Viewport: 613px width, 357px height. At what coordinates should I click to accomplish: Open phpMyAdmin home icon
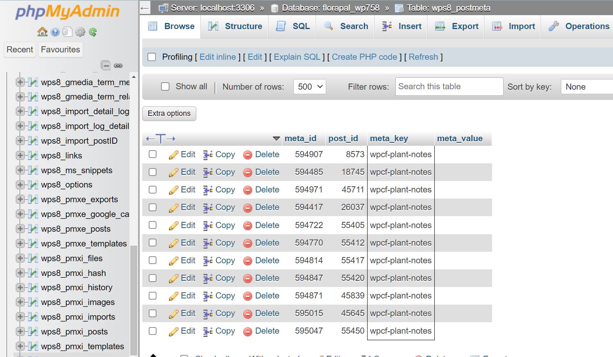tap(42, 32)
